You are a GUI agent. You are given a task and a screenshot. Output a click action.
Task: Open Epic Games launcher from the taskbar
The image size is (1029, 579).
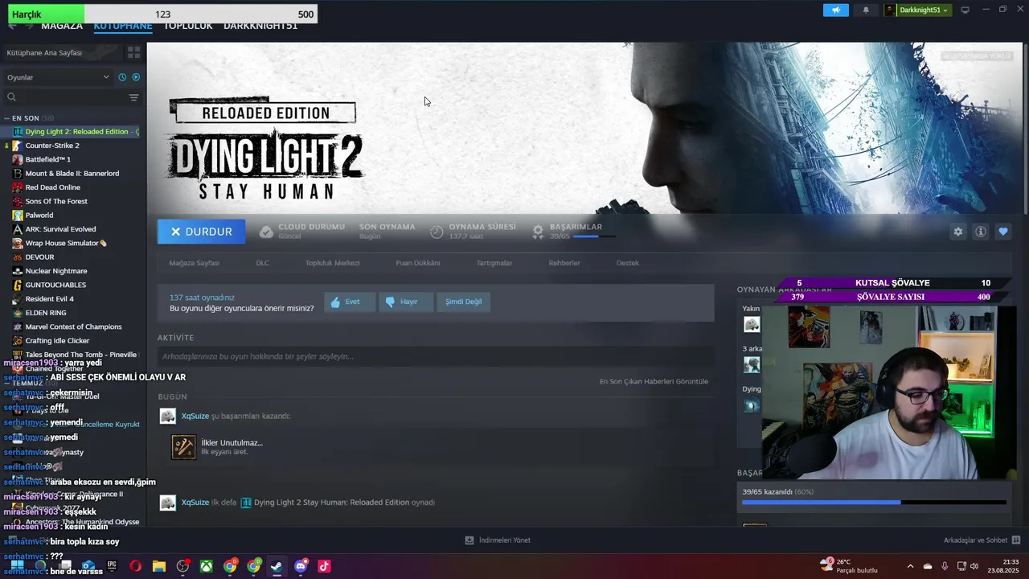pos(112,566)
